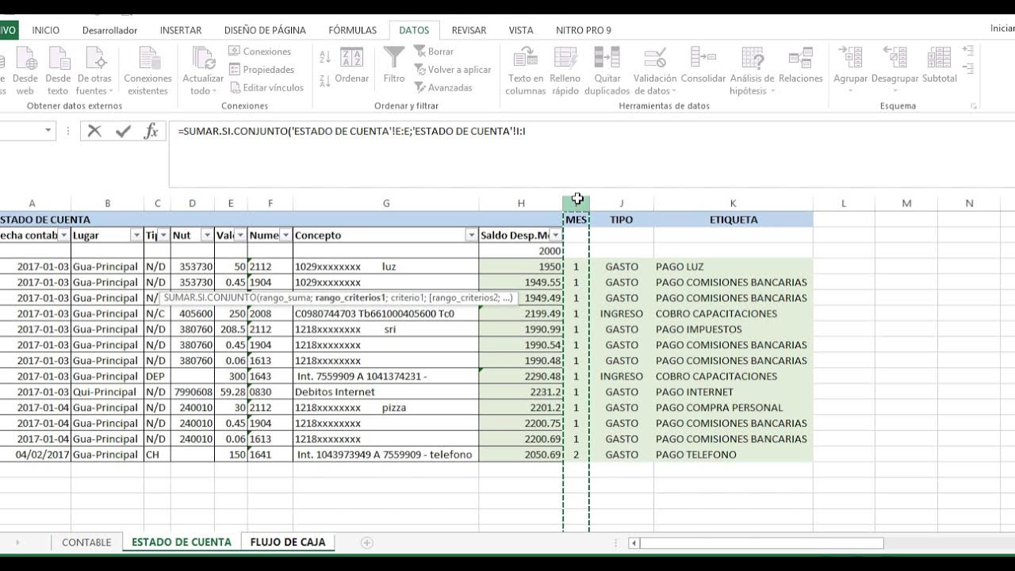Open the Ordenar sort dialog
The width and height of the screenshot is (1015, 571).
tap(351, 67)
